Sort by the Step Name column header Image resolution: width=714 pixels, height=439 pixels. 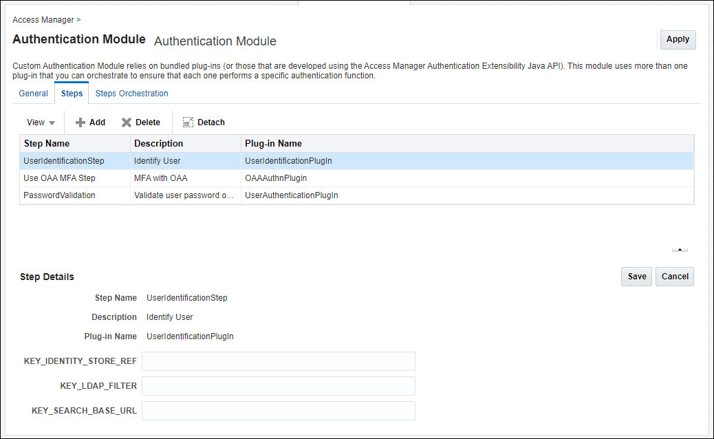point(47,143)
